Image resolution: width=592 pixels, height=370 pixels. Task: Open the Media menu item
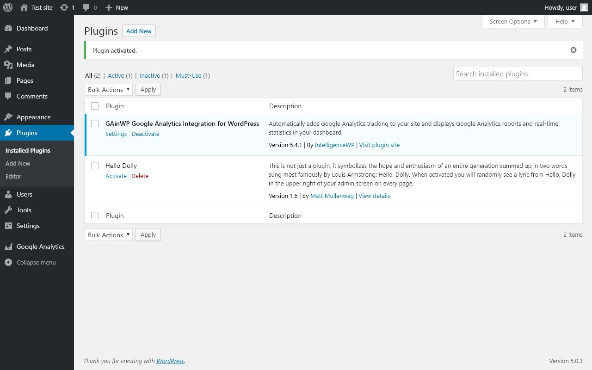[x=37, y=65]
